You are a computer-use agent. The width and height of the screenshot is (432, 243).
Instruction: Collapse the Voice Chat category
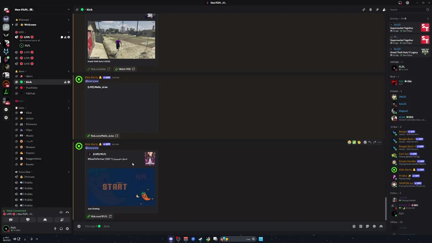(x=24, y=172)
